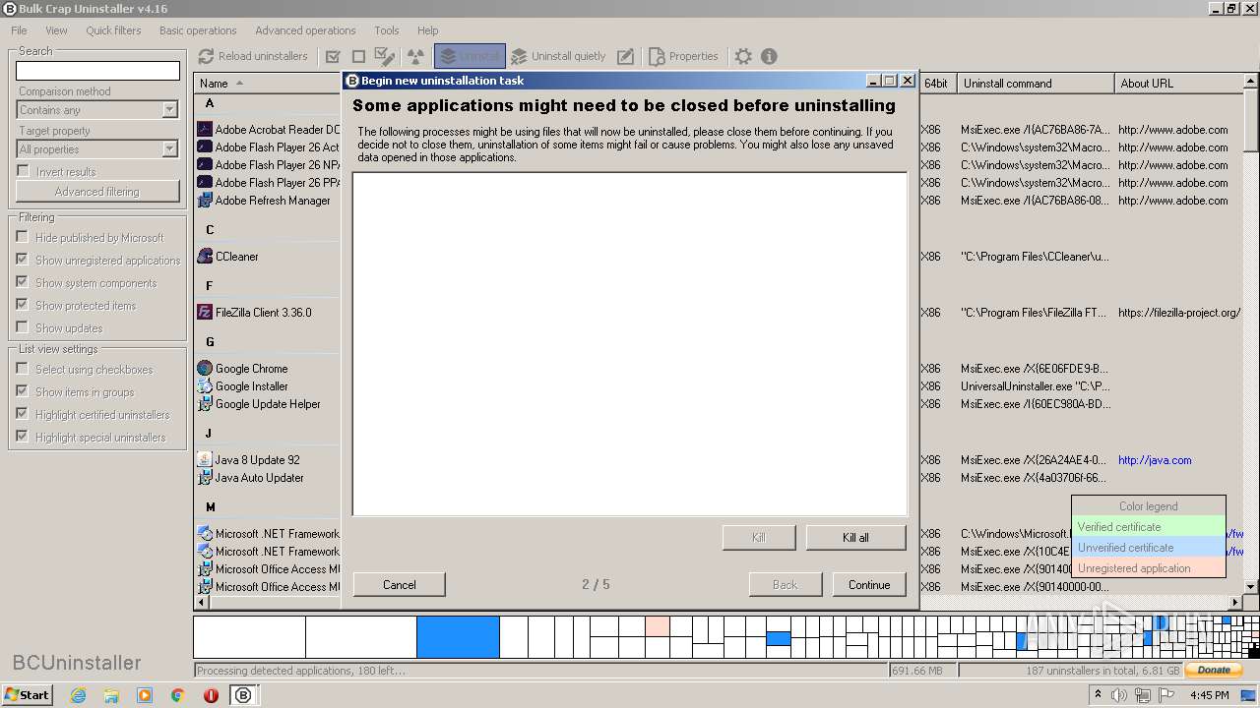Click the Adobe Acrobat Reader DC row icon
The image size is (1260, 708).
pyautogui.click(x=205, y=129)
